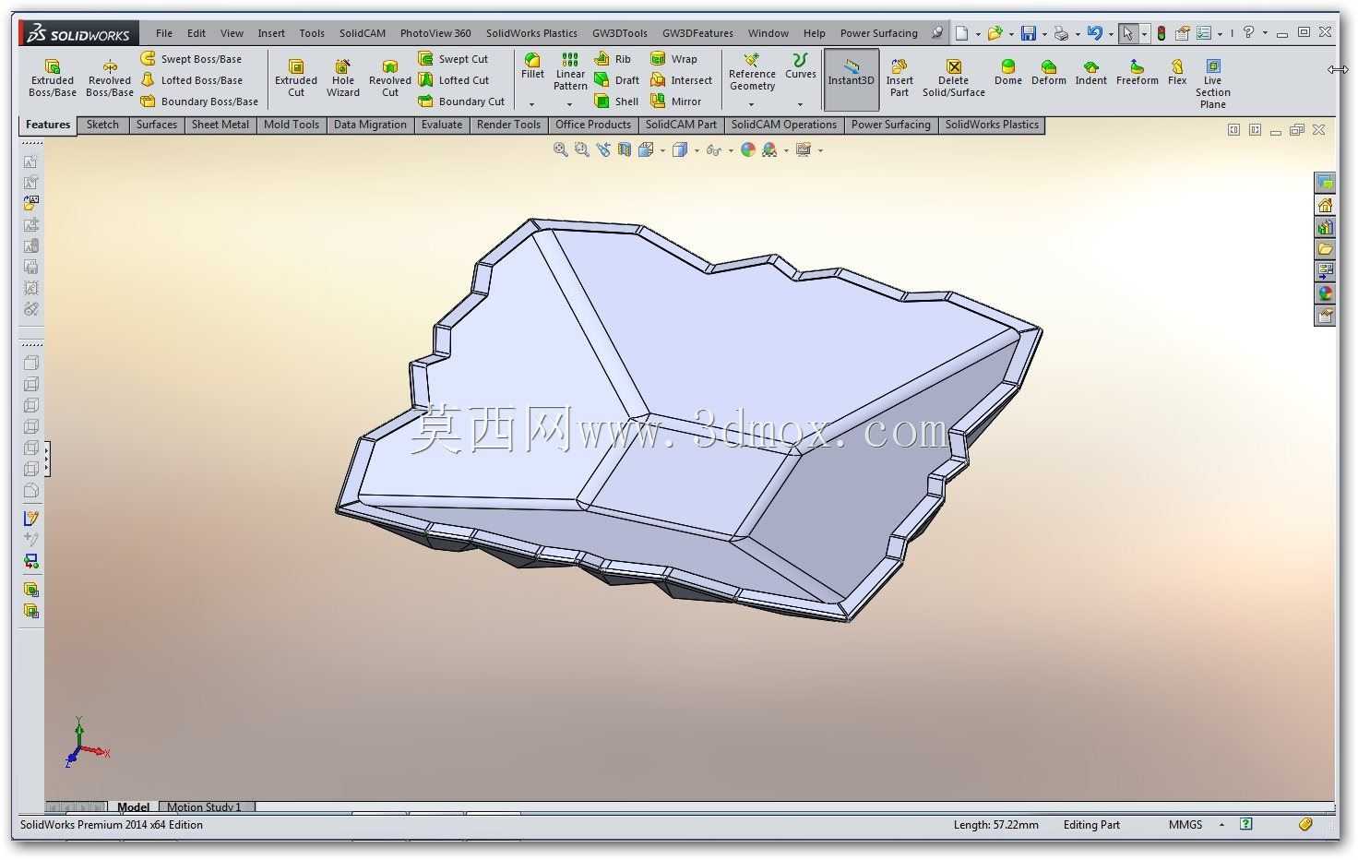This screenshot has height=860, width=1358.
Task: Switch to the Sheet Metal tab
Action: pyautogui.click(x=220, y=125)
